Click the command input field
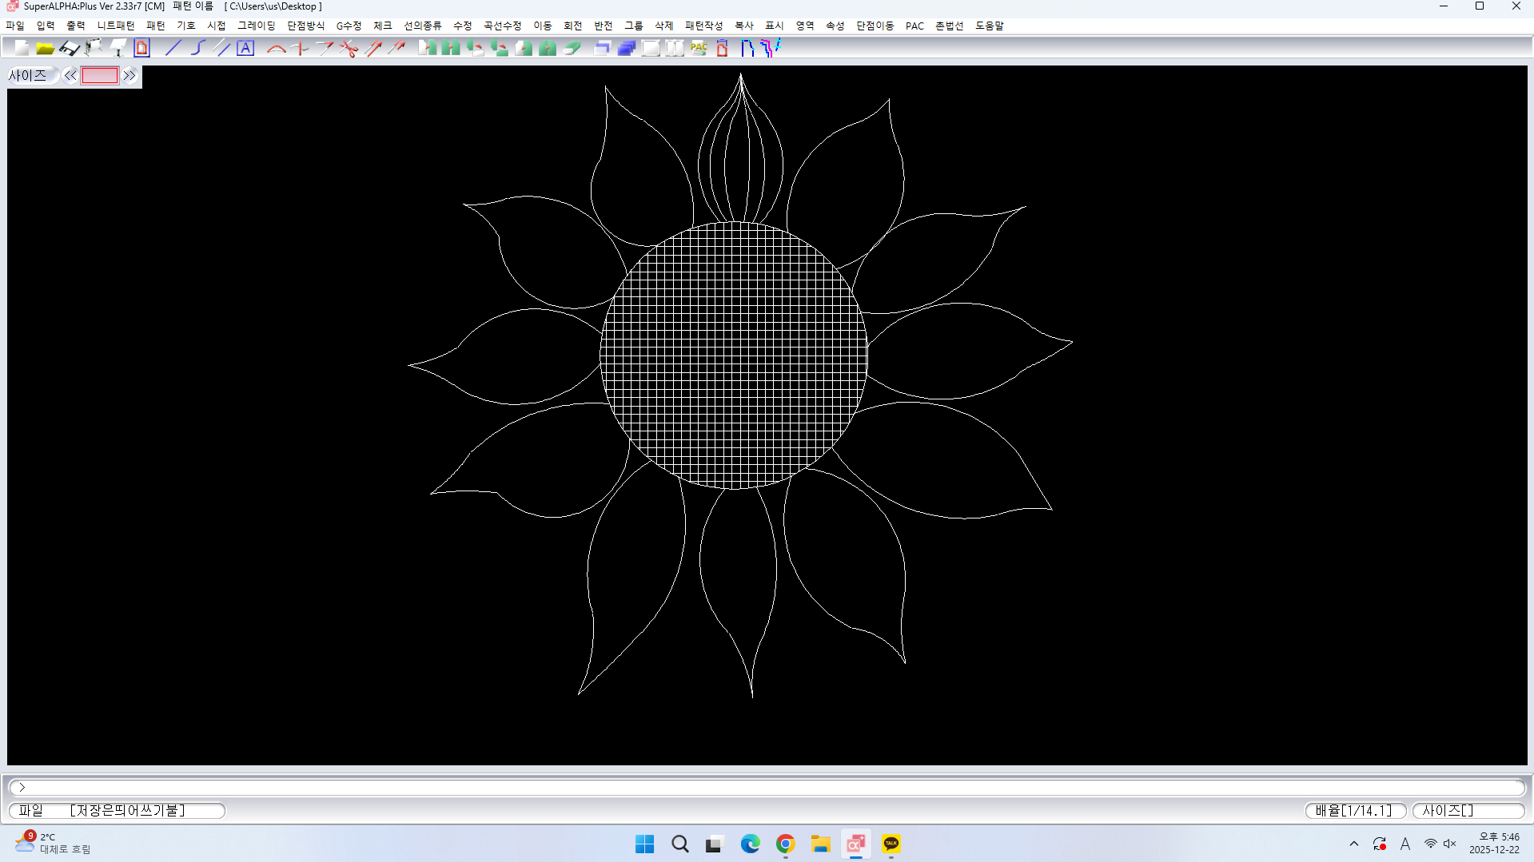This screenshot has height=862, width=1534. click(x=767, y=787)
